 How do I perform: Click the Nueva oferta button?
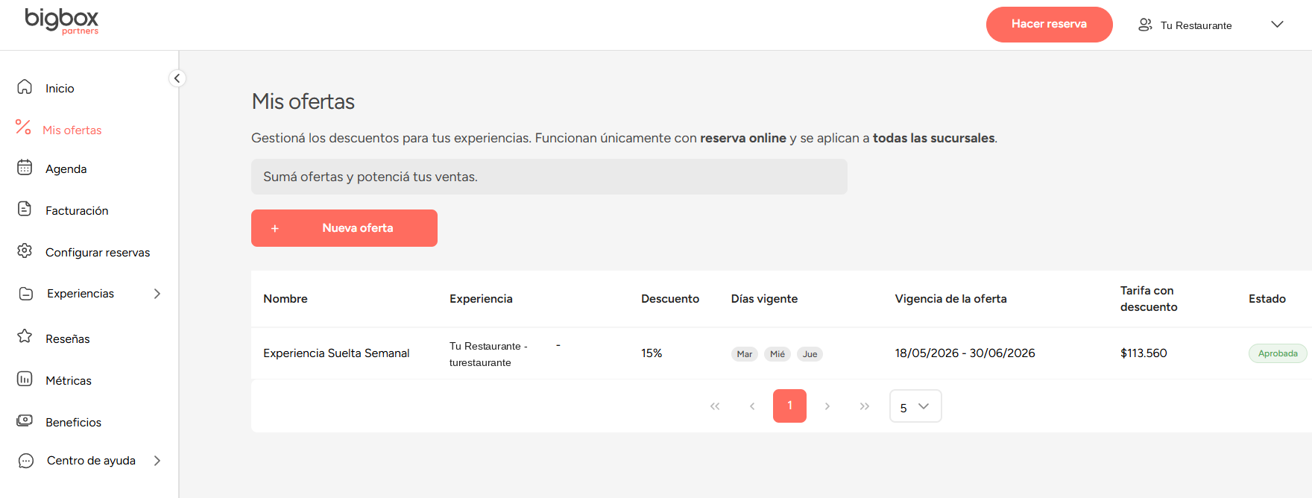click(344, 228)
